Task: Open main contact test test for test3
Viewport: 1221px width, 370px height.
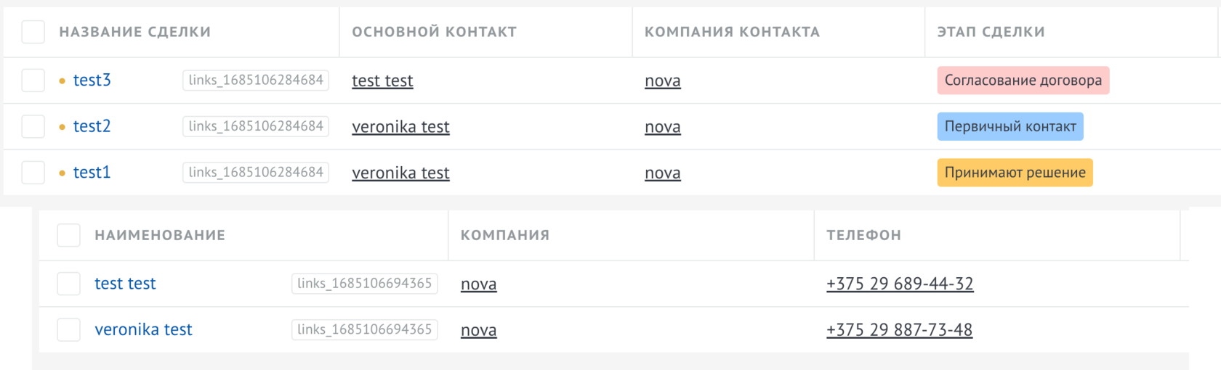Action: 382,81
